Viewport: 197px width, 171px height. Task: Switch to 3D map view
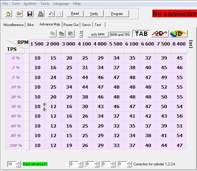click(x=178, y=34)
